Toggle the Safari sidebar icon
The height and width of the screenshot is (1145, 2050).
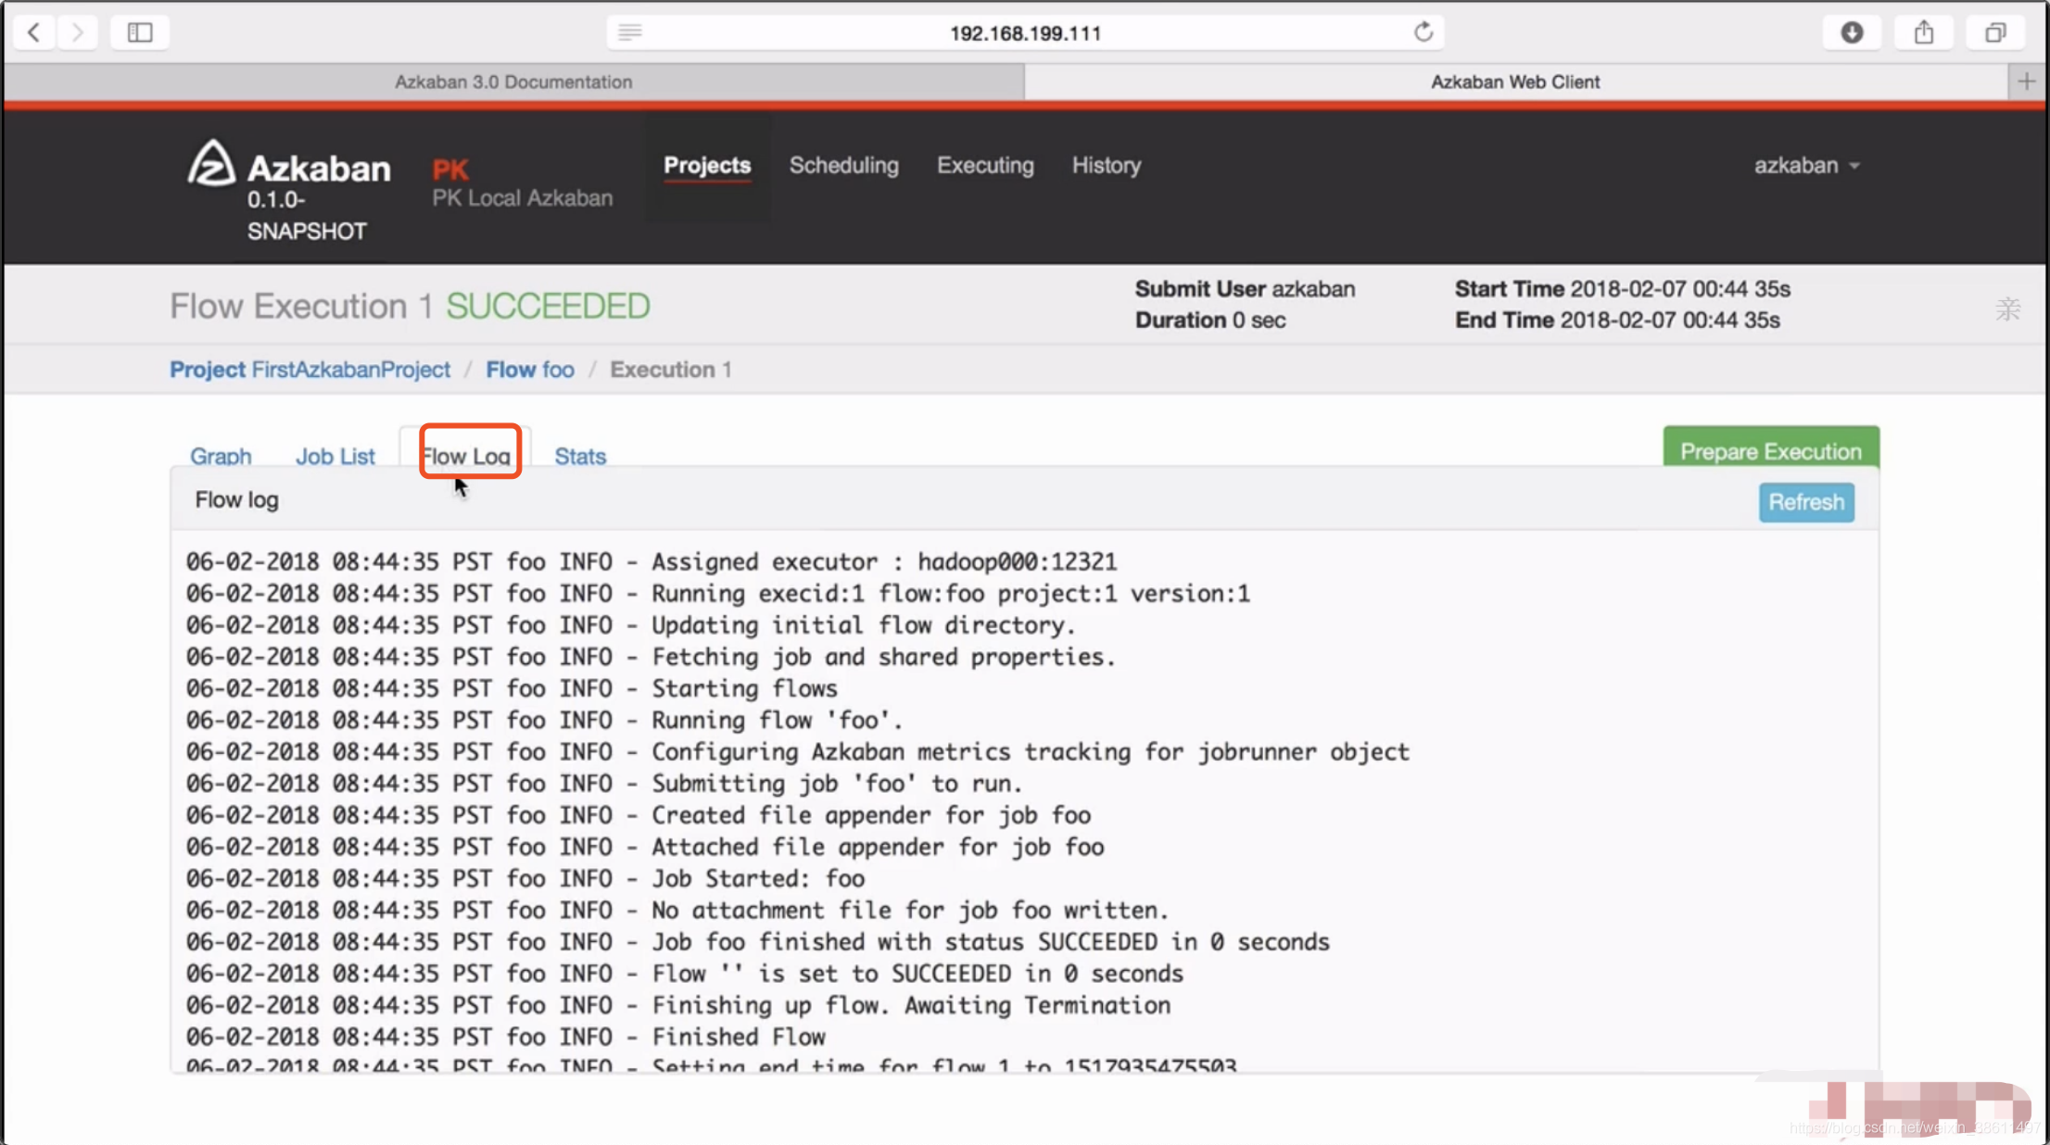tap(140, 32)
